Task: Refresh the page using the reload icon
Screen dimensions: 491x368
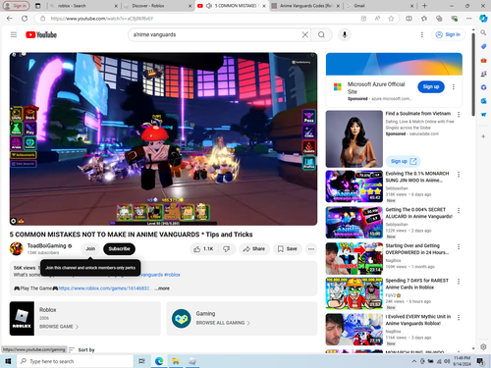Action: [25, 19]
